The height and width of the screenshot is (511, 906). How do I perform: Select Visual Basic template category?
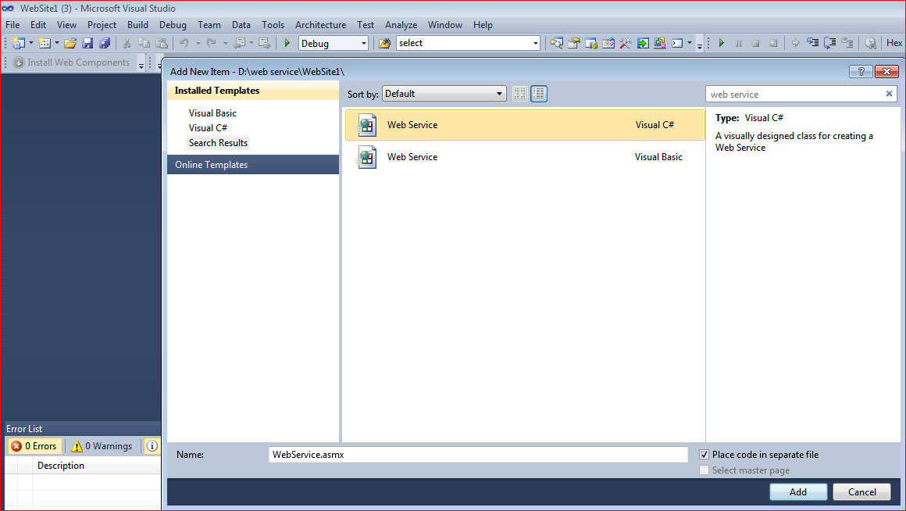(212, 113)
